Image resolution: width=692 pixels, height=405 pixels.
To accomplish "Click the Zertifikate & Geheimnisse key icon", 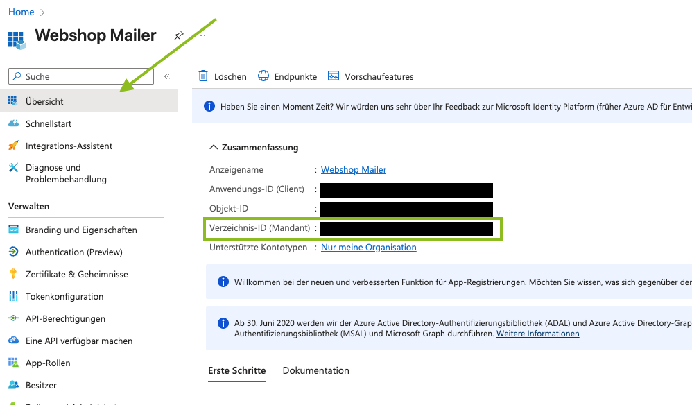I will 13,274.
